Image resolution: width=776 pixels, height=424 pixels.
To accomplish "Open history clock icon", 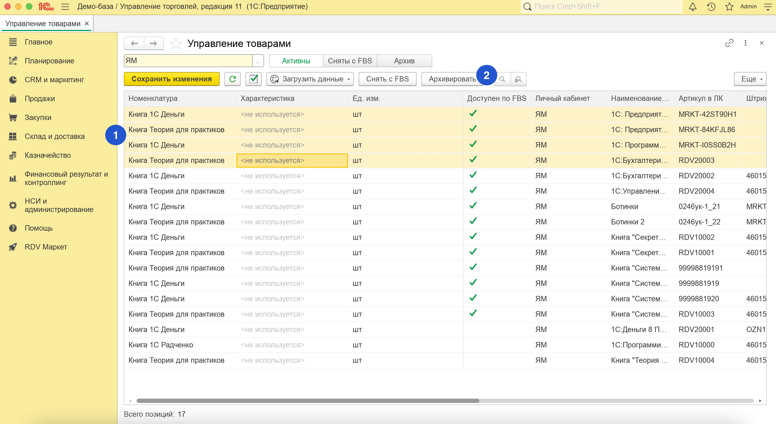I will click(711, 7).
